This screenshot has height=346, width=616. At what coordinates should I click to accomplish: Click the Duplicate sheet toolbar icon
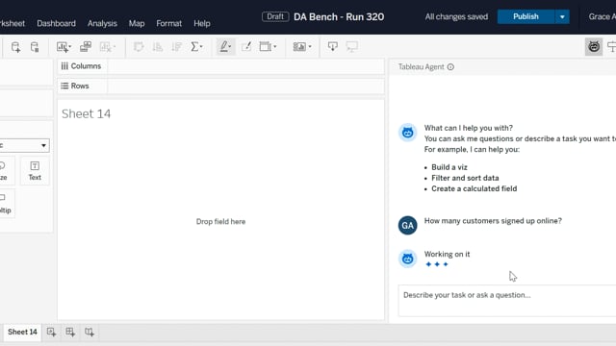(86, 47)
